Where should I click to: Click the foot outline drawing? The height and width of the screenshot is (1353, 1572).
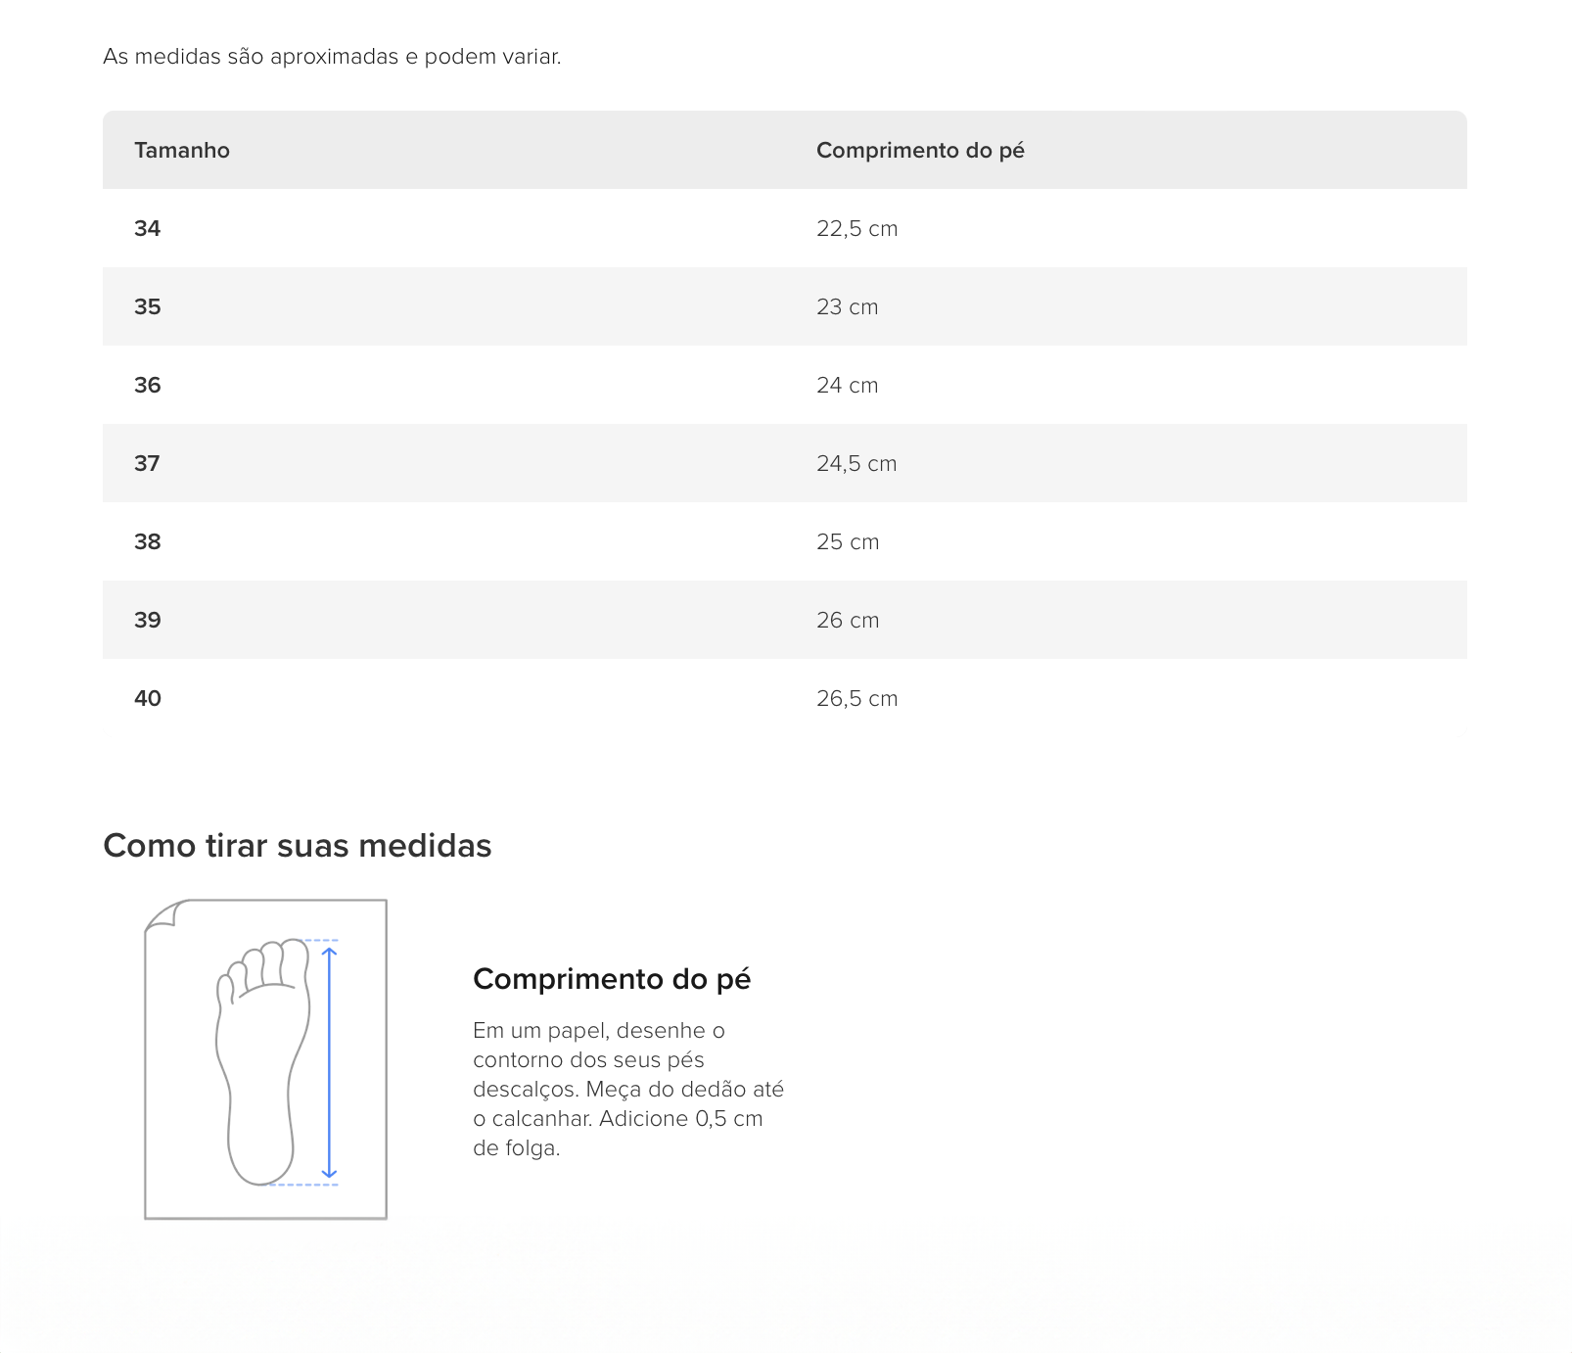tap(262, 1061)
